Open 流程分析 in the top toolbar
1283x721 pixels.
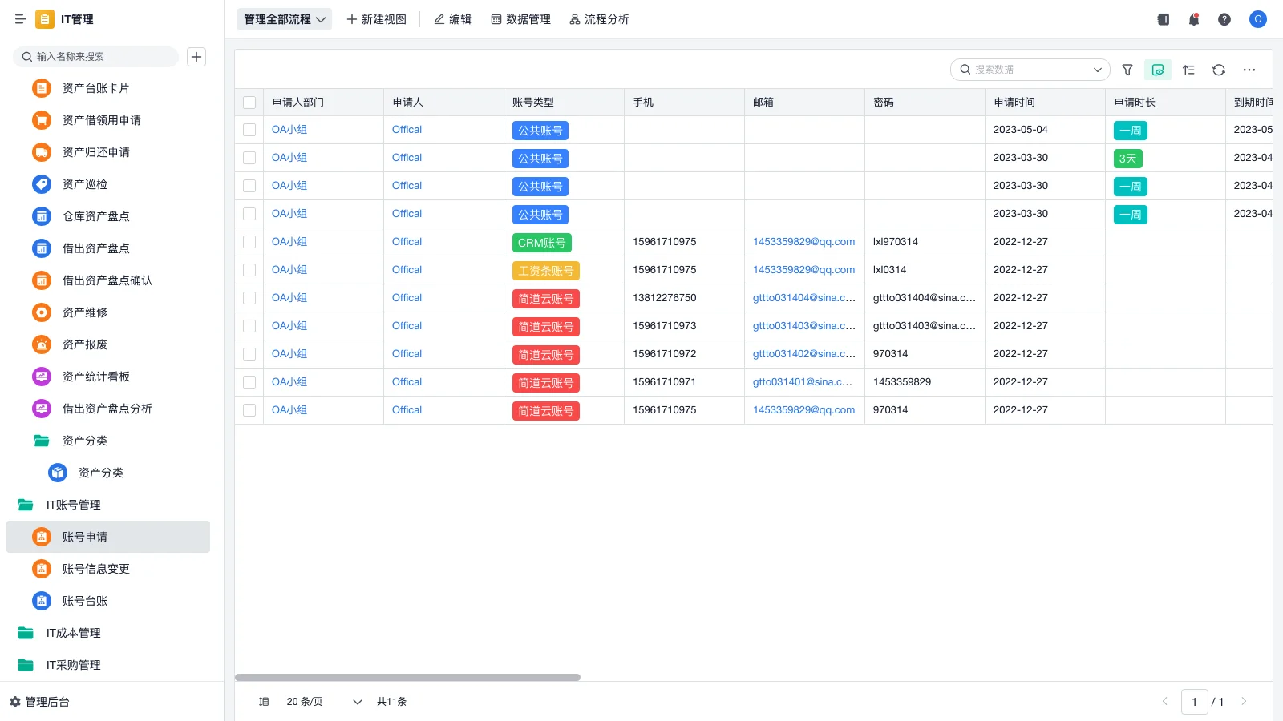[599, 19]
